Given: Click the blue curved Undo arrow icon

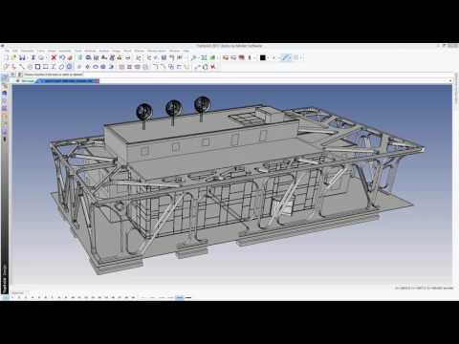Looking at the screenshot, I should click(x=62, y=57).
